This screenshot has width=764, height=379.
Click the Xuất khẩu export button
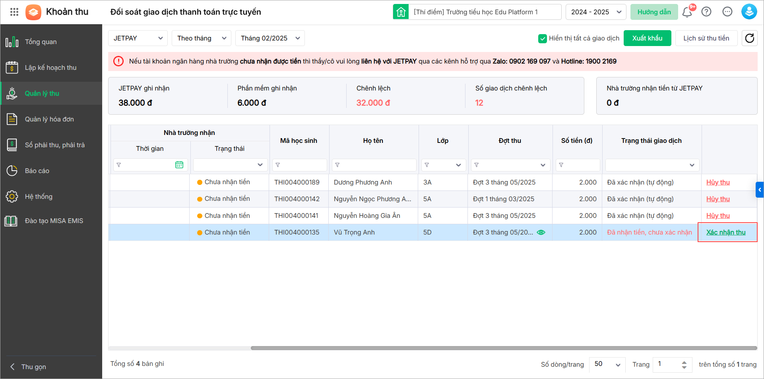pos(647,38)
